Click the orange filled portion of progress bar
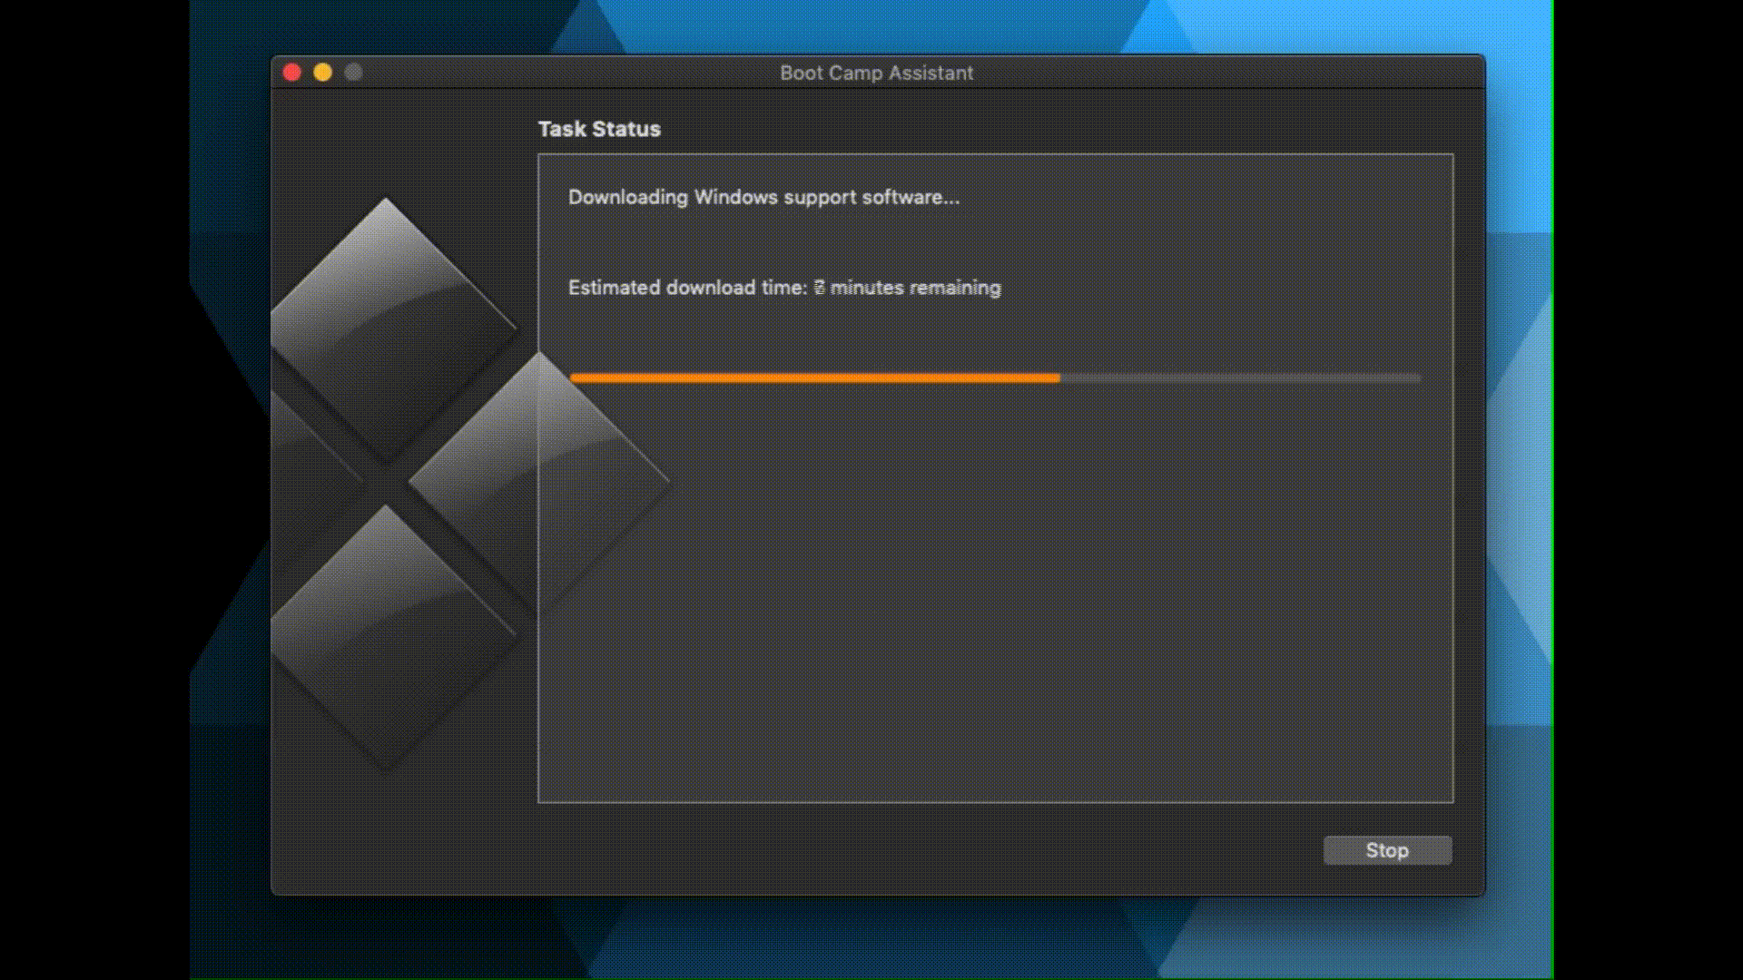This screenshot has width=1743, height=980. pos(813,377)
